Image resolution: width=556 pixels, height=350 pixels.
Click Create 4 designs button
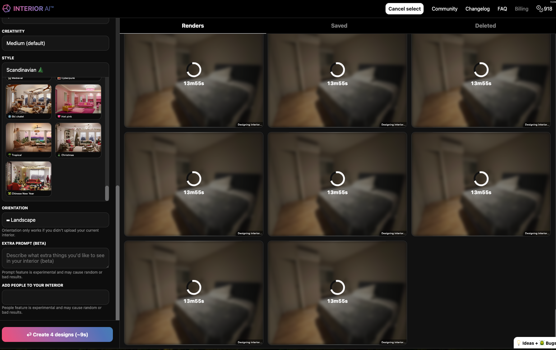[57, 334]
